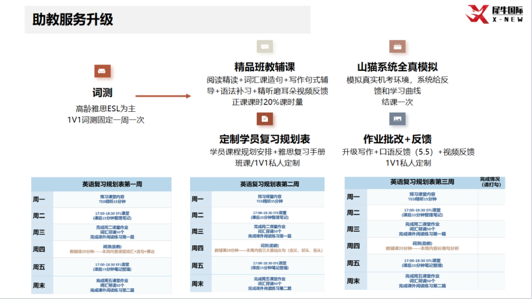Click first week 周四 cell 词测(助教)
532x299 pixels.
pyautogui.click(x=112, y=247)
